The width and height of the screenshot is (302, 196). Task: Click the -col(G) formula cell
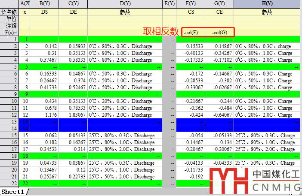tap(219, 32)
